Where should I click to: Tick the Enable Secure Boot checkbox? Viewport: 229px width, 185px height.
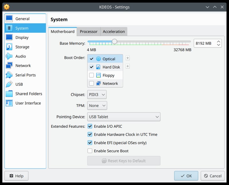point(90,151)
